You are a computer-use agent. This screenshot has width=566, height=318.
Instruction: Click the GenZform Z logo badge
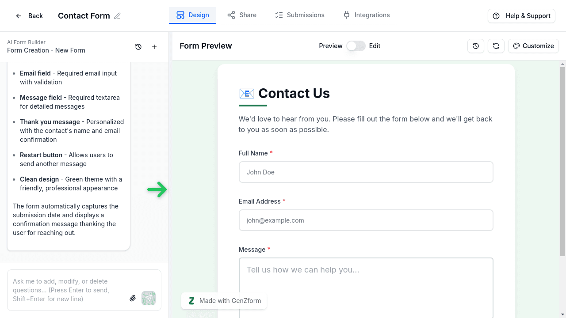point(191,301)
